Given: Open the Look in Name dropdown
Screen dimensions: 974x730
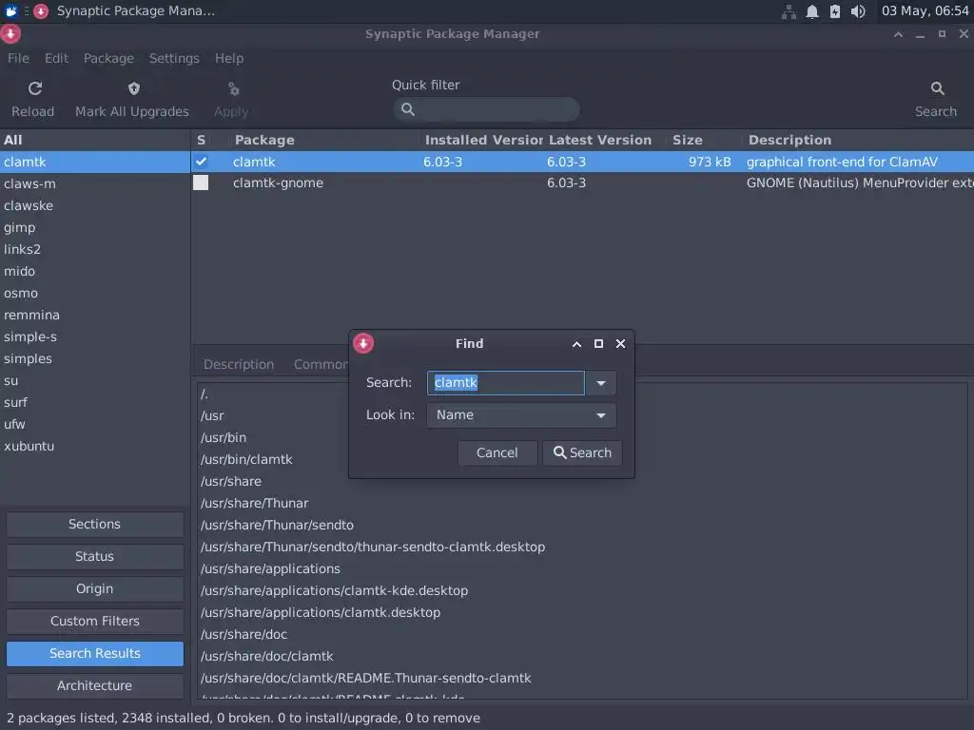Looking at the screenshot, I should pos(521,415).
